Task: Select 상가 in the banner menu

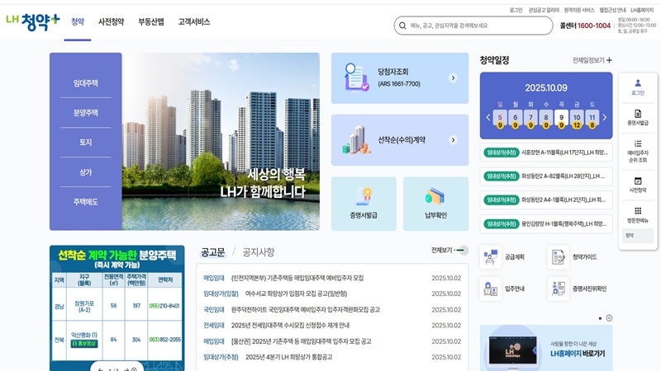Action: (86, 172)
